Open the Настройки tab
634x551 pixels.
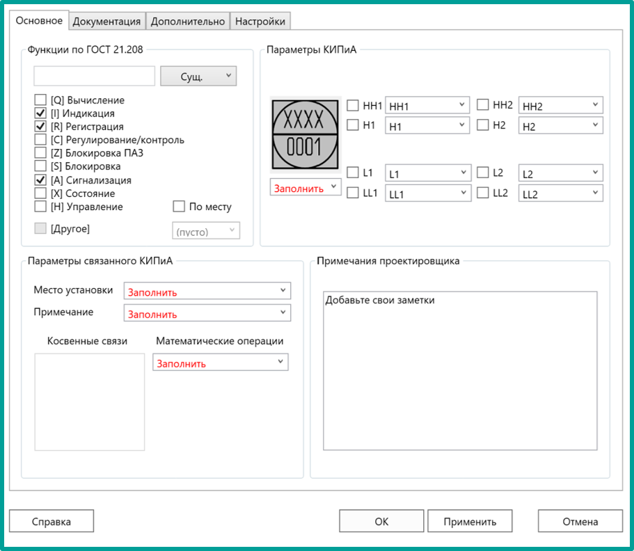260,22
